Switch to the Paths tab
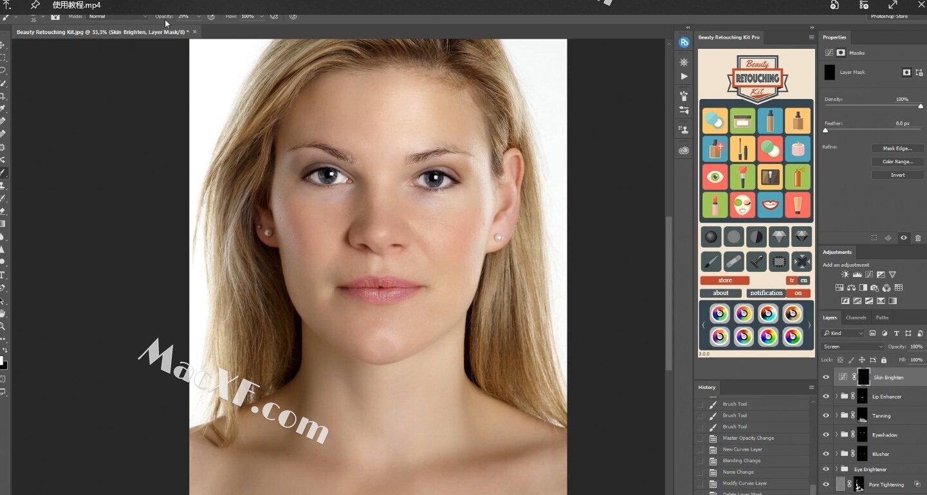This screenshot has width=927, height=495. coord(882,318)
